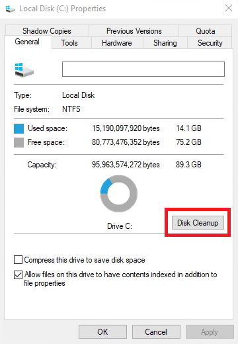This screenshot has width=238, height=344.
Task: Click the Windows drive icon beside name field
Action: coord(24,69)
